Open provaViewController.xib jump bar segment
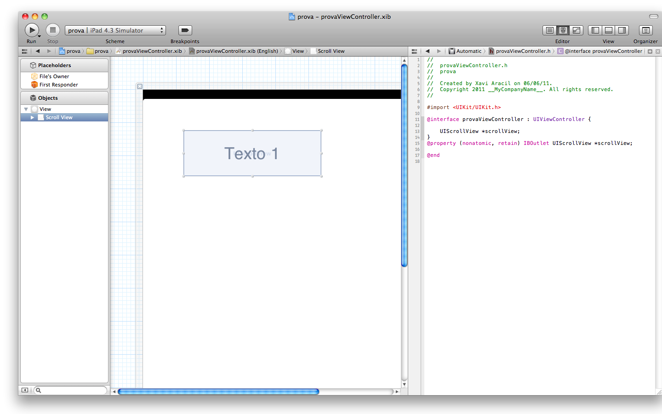662x414 pixels. click(148, 51)
